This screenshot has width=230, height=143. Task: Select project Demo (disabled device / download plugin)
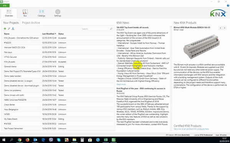58,86
